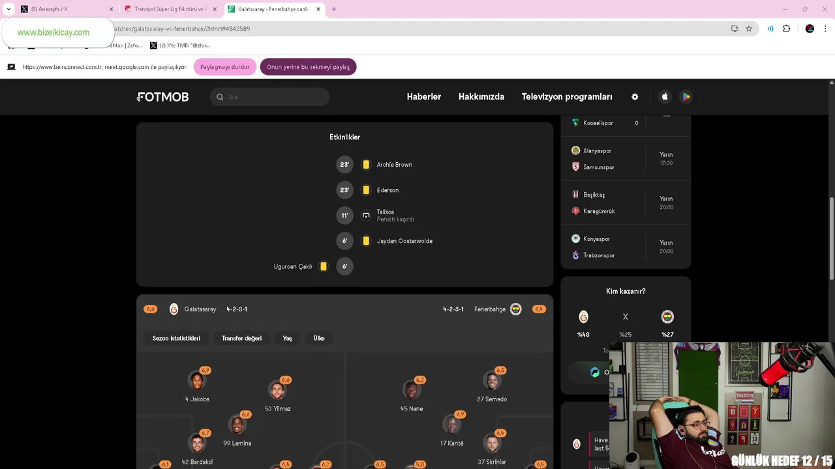The image size is (835, 469).
Task: Open the FotMob logo home link
Action: (x=163, y=96)
